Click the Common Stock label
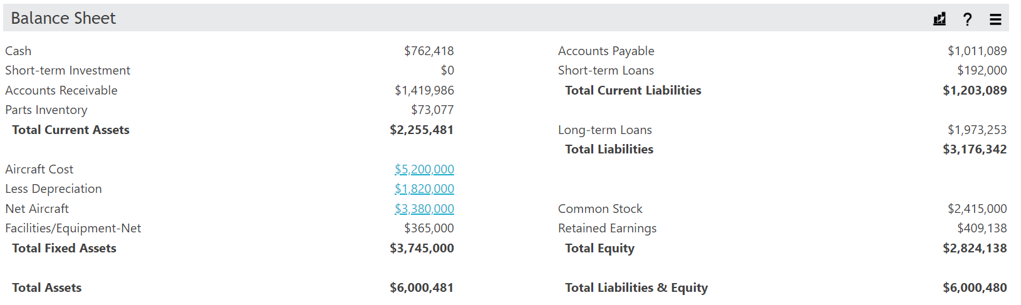This screenshot has width=1021, height=305. (x=600, y=209)
